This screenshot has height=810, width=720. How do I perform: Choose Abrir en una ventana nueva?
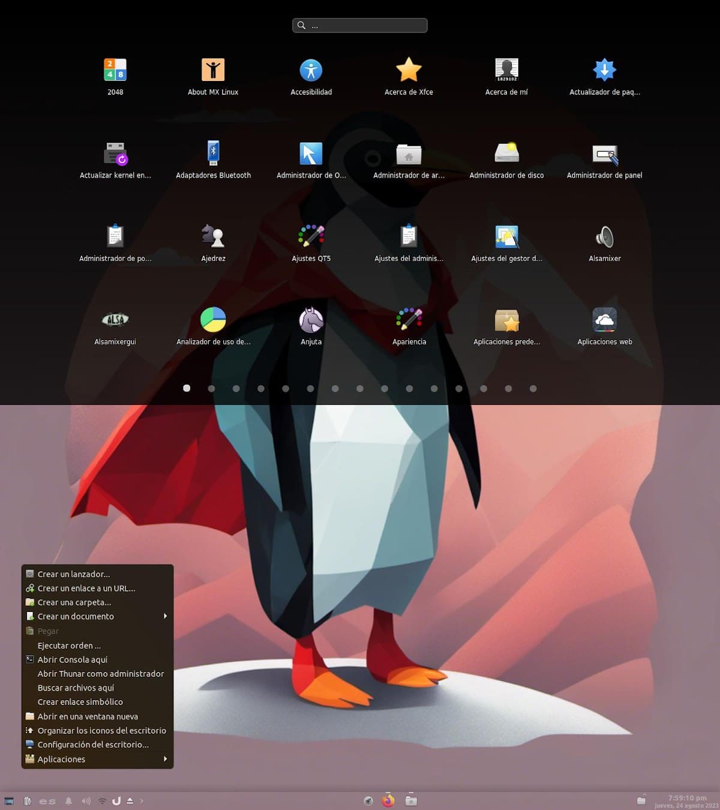(x=97, y=716)
